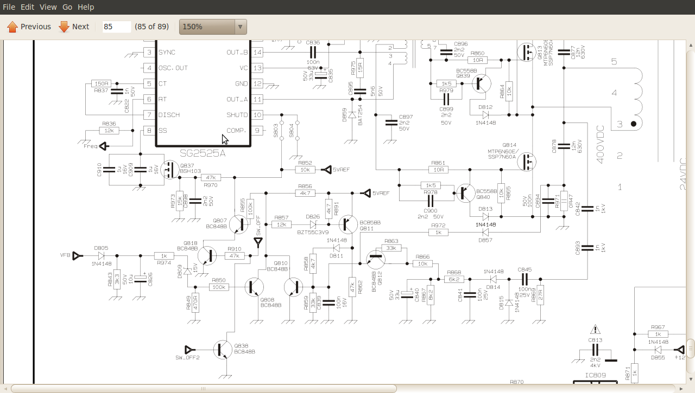Click the R857 resistor label
This screenshot has width=695, height=393.
coord(281,217)
